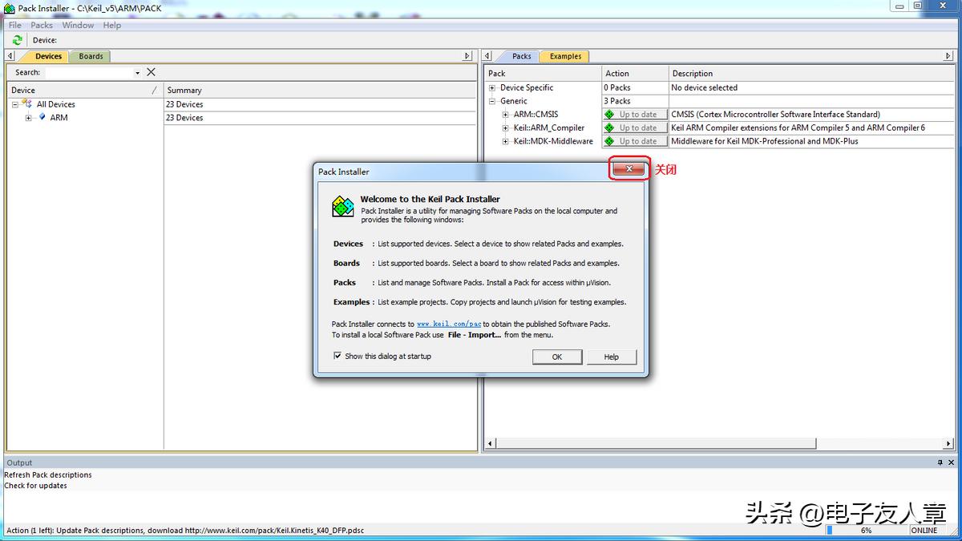Click Up to date button for Keil::ARM_Compiler

pyautogui.click(x=636, y=127)
